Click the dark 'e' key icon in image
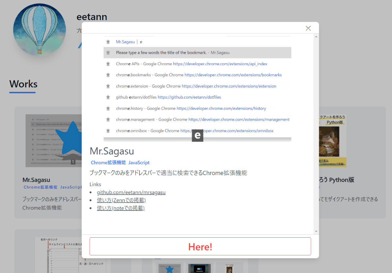392x273 pixels. coord(197,136)
